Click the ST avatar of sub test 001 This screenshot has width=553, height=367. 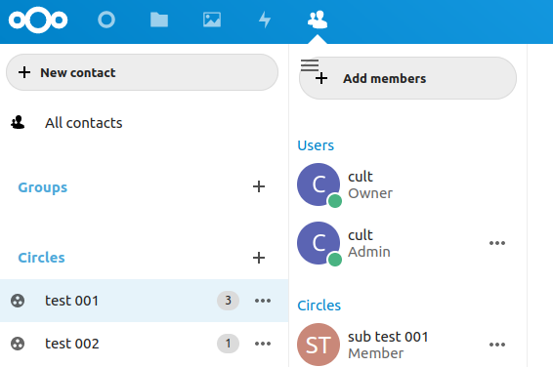[319, 345]
